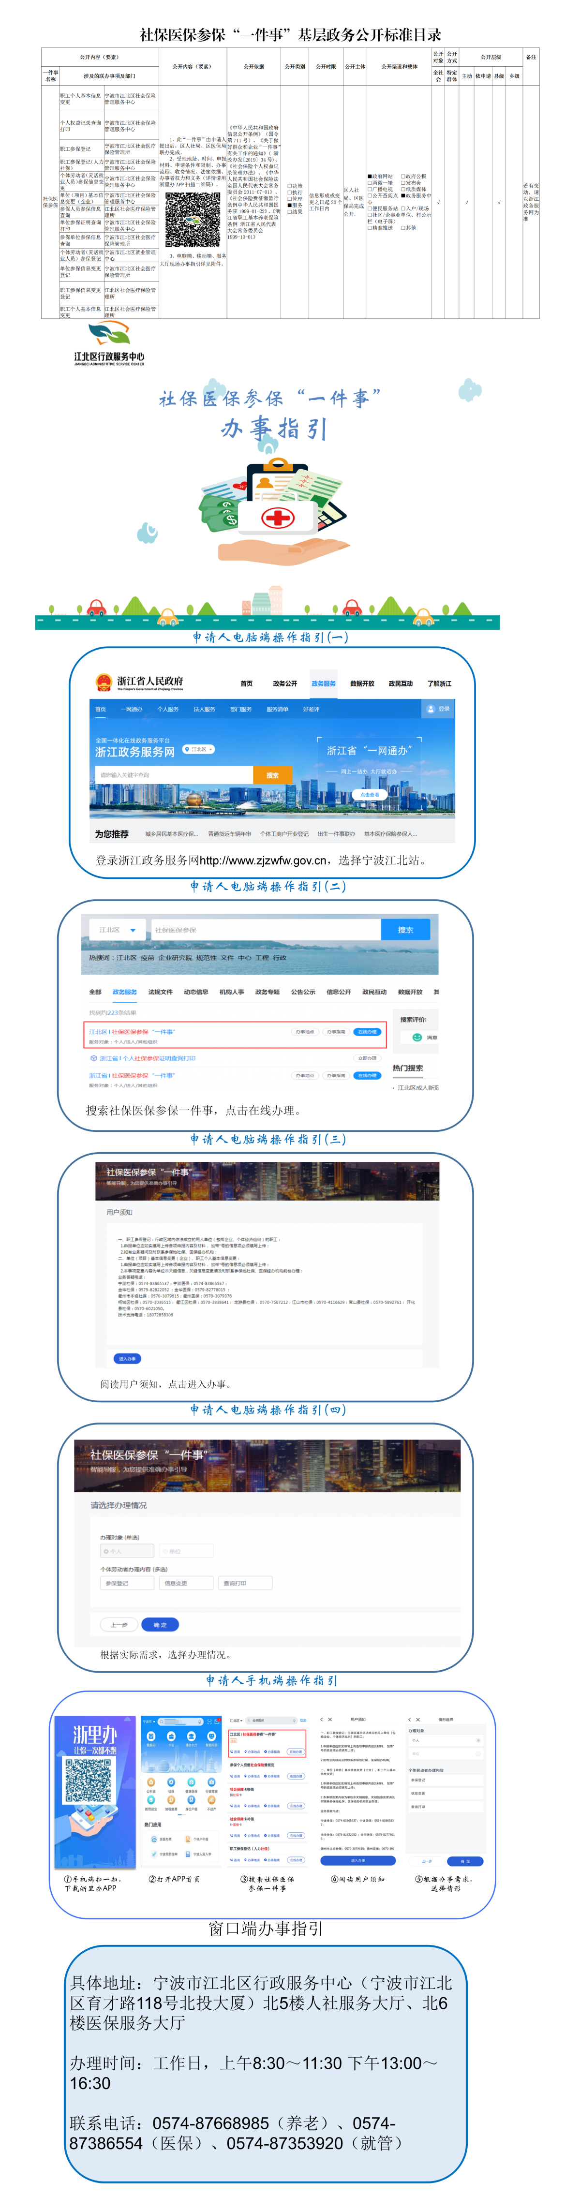Check the 信息变更 option

point(185,1583)
